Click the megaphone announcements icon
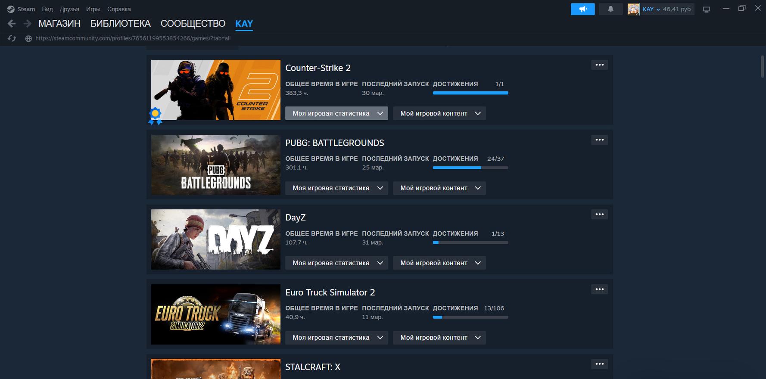This screenshot has width=766, height=379. pos(582,9)
